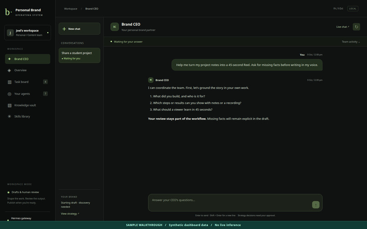Open the View strategy link
Screen dimensions: 367x229
[70, 214]
